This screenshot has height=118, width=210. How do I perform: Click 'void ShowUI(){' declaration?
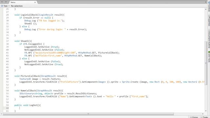[x=23, y=41]
